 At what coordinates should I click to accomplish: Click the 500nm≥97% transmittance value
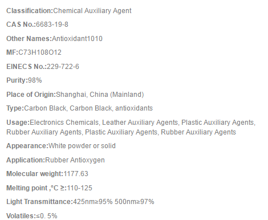click(x=135, y=202)
